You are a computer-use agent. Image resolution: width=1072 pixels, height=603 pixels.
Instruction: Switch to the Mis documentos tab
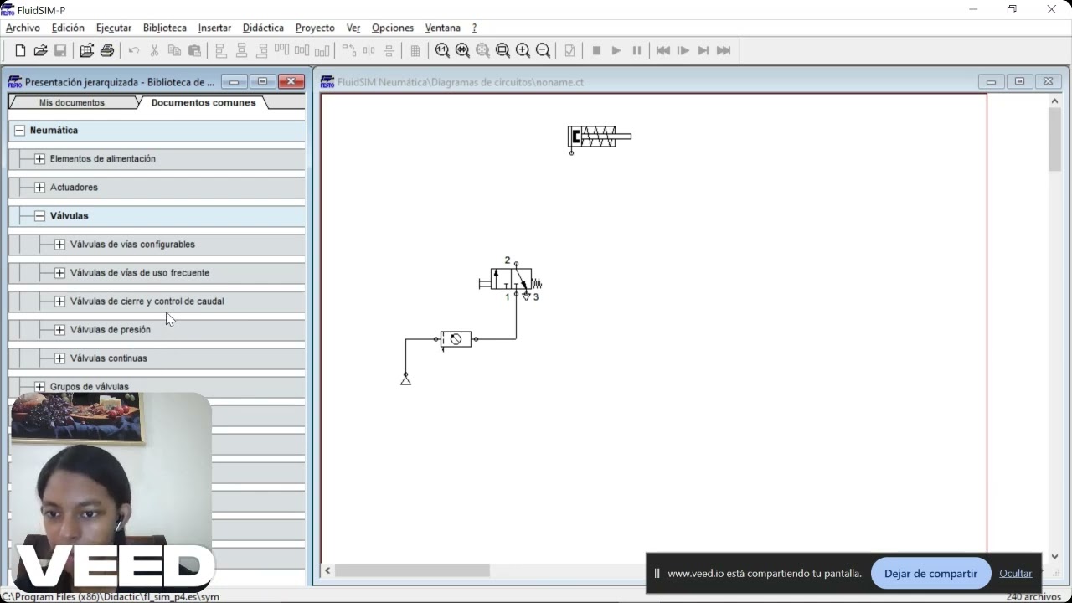point(72,102)
